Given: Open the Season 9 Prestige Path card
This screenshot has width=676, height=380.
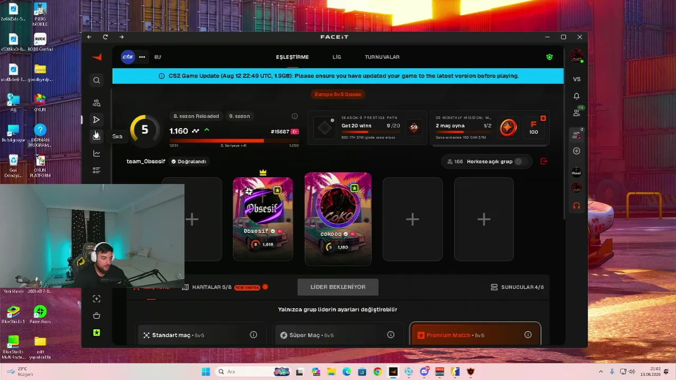Looking at the screenshot, I should 367,128.
